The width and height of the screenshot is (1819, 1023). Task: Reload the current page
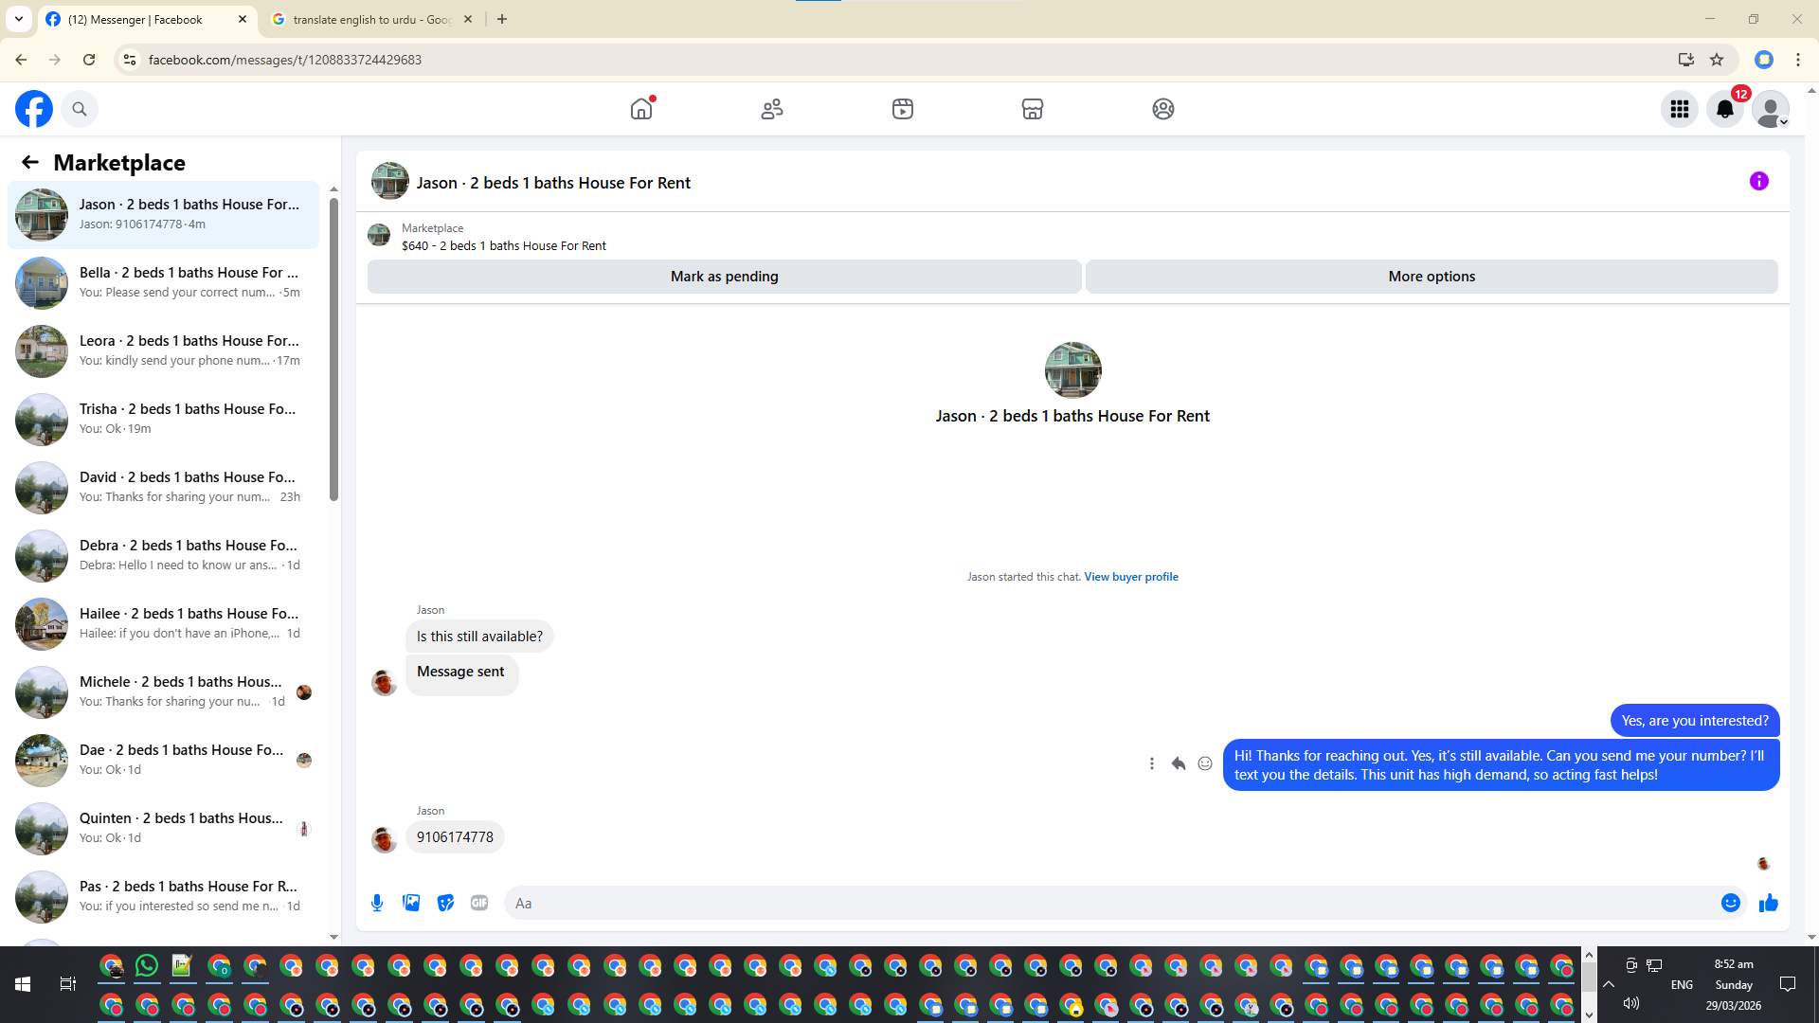[x=89, y=60]
